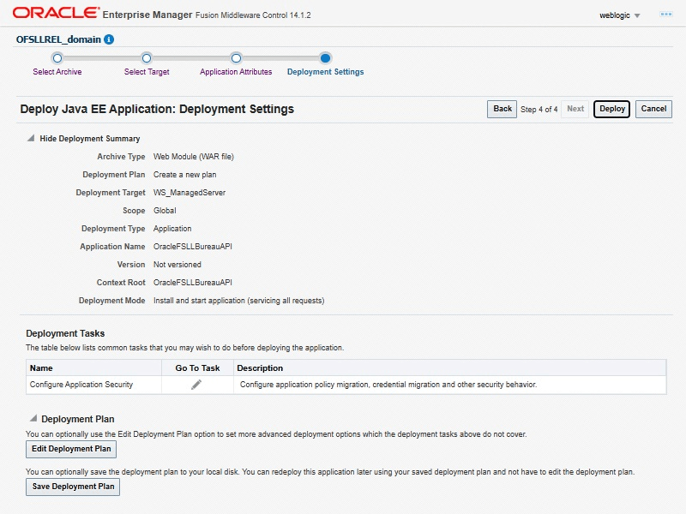Image resolution: width=686 pixels, height=514 pixels.
Task: Click the info icon beside OFSLLREL_domain
Action: tap(109, 39)
